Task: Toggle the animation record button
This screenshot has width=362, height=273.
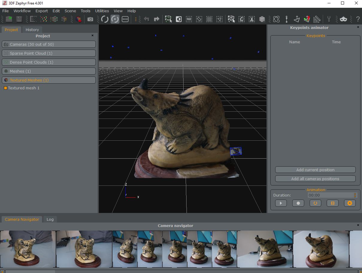Action: click(x=298, y=203)
